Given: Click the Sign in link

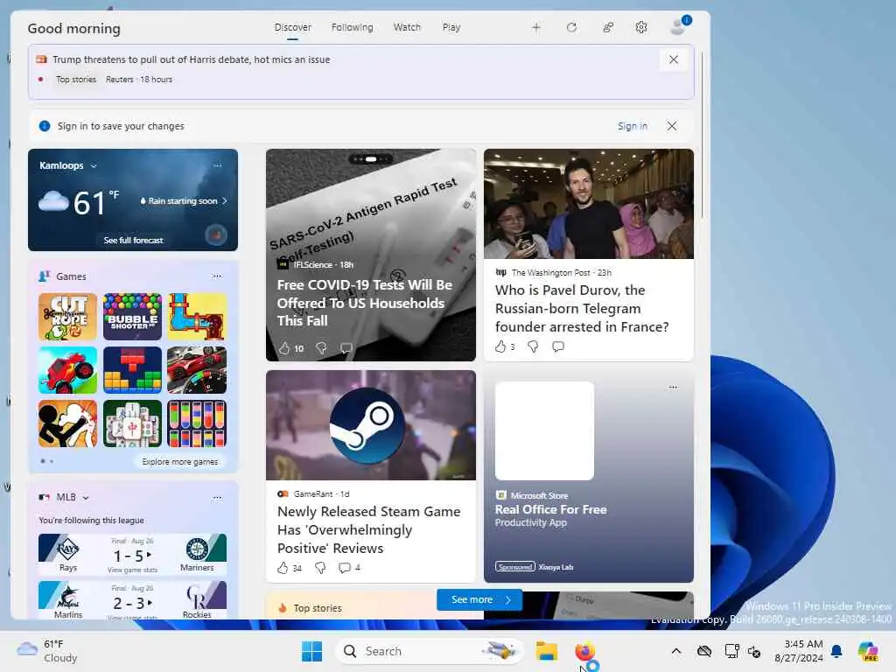Looking at the screenshot, I should 633,126.
